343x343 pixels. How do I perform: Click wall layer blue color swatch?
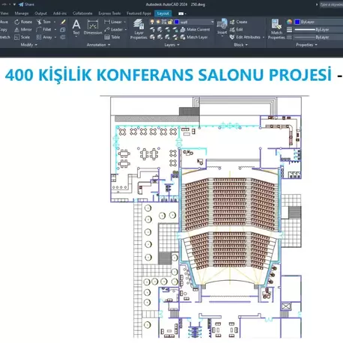click(177, 22)
